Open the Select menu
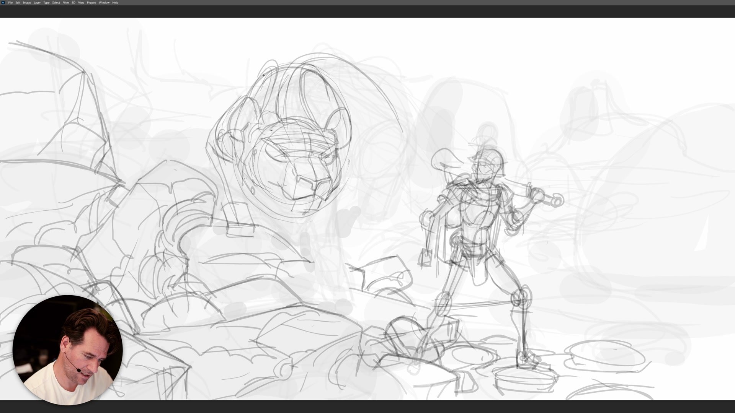735x413 pixels. (56, 3)
